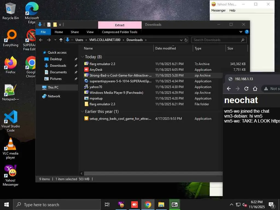280x210 pixels.
Task: Click the Explorer horizontal scrollbar
Action: coord(153,173)
